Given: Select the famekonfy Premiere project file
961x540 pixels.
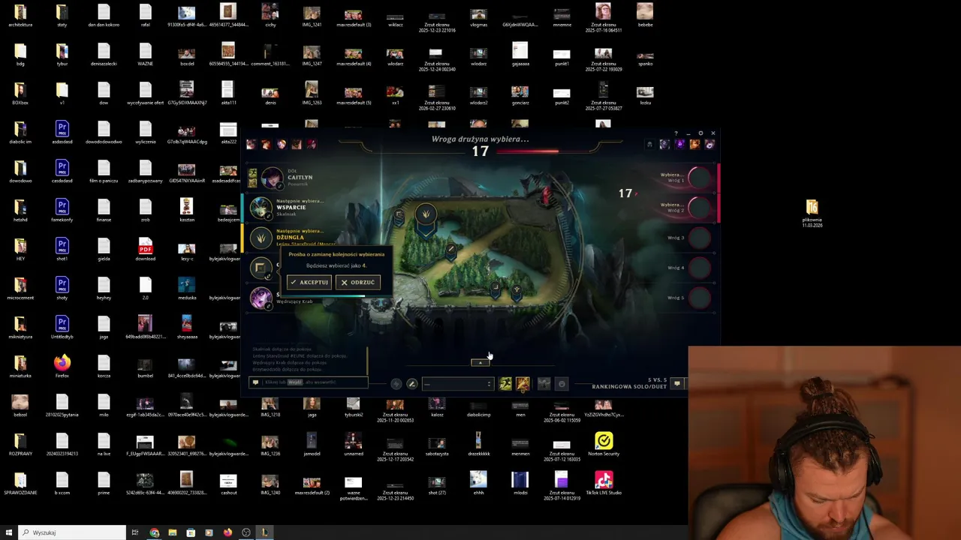Looking at the screenshot, I should click(62, 211).
